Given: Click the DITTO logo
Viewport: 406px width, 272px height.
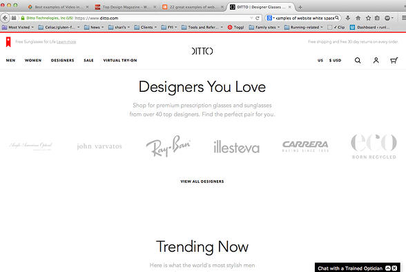Looking at the screenshot, I should pyautogui.click(x=202, y=51).
